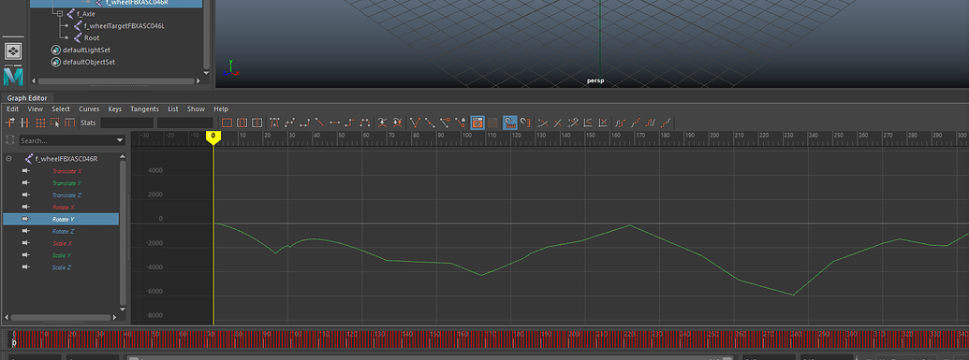
Task: Open the Help menu
Action: click(x=221, y=109)
